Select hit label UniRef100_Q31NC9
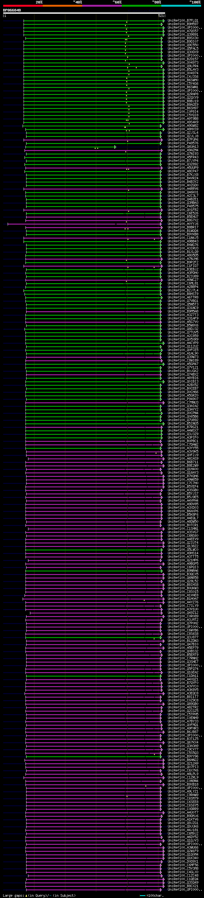The width and height of the screenshot is (204, 898). pos(183,308)
